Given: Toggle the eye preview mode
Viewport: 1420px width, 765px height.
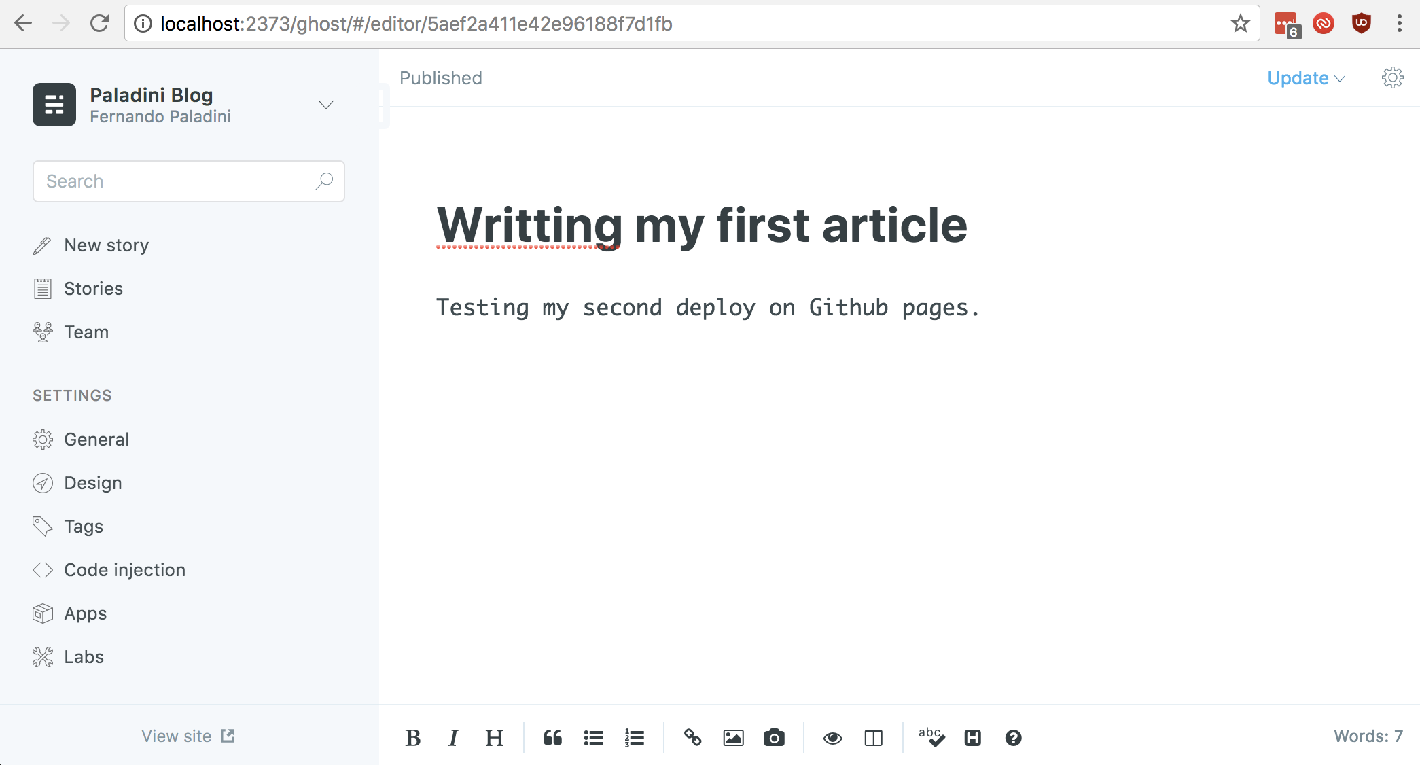Looking at the screenshot, I should pos(832,738).
